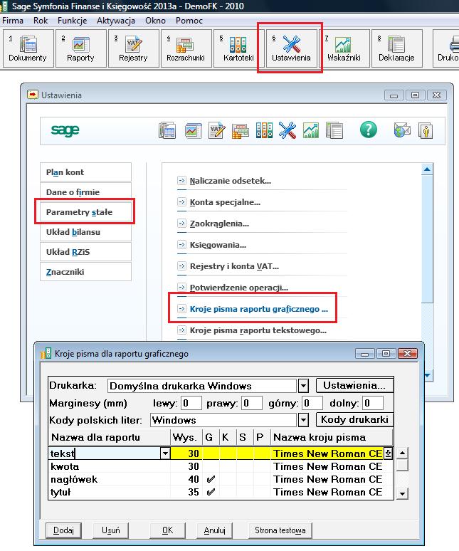Select Układ bilansu in the sidebar
The image size is (459, 551).
[85, 232]
